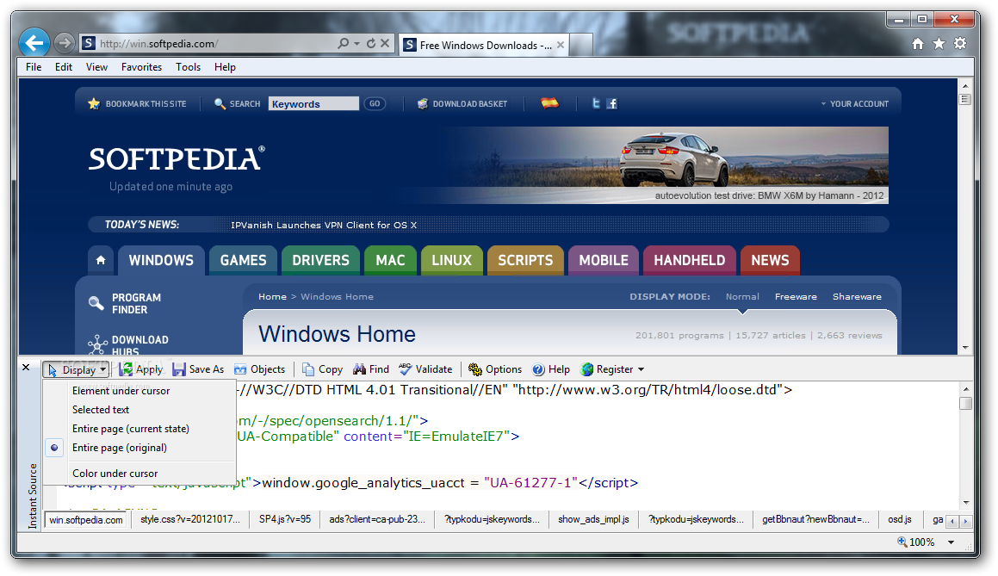The height and width of the screenshot is (576, 998).
Task: Select Freeware display mode
Action: pyautogui.click(x=796, y=296)
